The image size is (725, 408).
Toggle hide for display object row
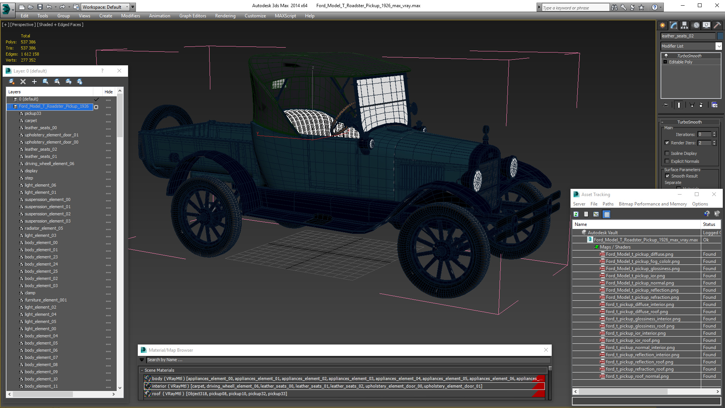108,172
